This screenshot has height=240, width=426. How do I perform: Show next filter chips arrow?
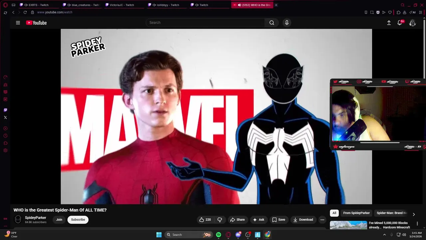(414, 214)
